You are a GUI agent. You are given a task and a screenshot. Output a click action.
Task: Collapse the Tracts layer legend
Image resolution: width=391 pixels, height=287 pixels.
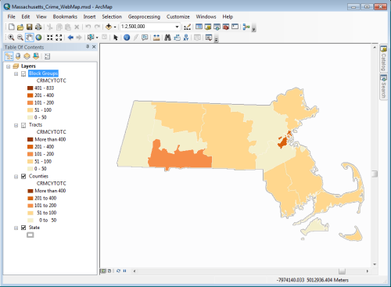click(x=16, y=125)
